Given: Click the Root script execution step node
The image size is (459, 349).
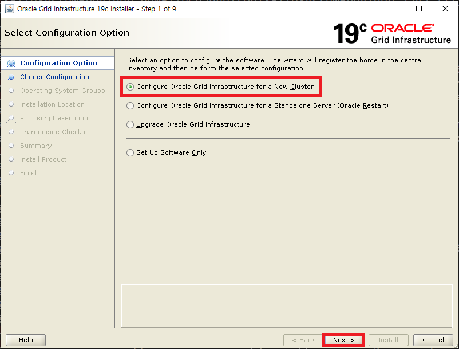Looking at the screenshot, I should tap(11, 119).
